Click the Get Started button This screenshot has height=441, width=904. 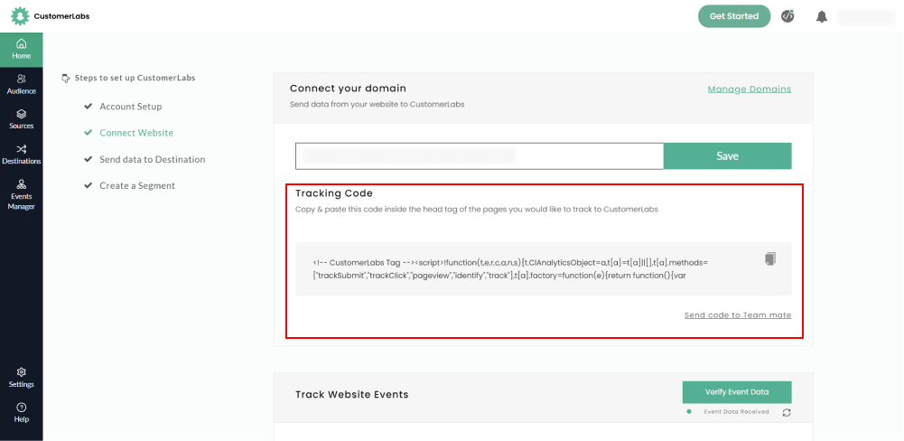point(733,16)
